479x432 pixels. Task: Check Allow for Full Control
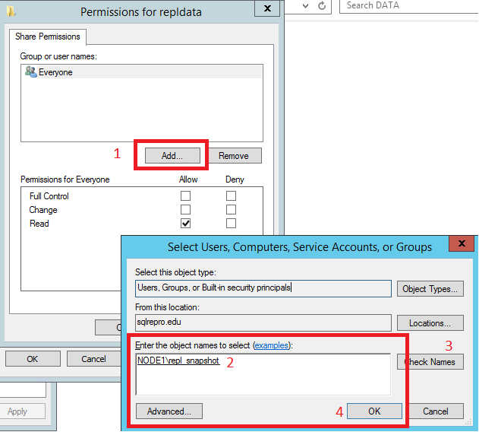pos(186,196)
